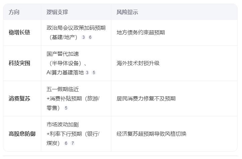This screenshot has height=159, width=242.
Task: Open citation 6 in 高股息防御 row
Action: tap(66, 143)
